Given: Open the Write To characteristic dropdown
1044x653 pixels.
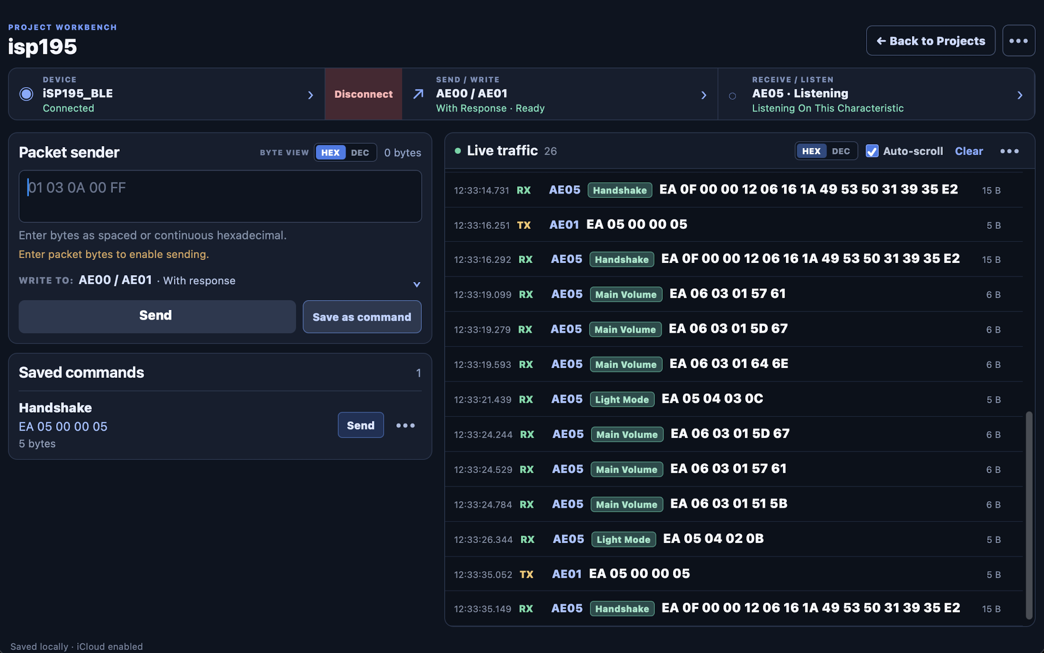Looking at the screenshot, I should [416, 284].
